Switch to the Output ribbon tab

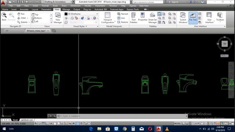point(77,9)
